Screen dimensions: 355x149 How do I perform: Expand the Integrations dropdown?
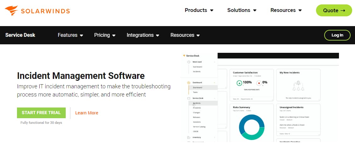click(143, 35)
